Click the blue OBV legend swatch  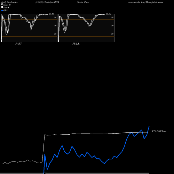point(2,10)
